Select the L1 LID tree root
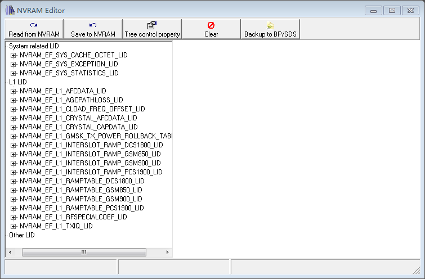The image size is (425, 279). 18,82
